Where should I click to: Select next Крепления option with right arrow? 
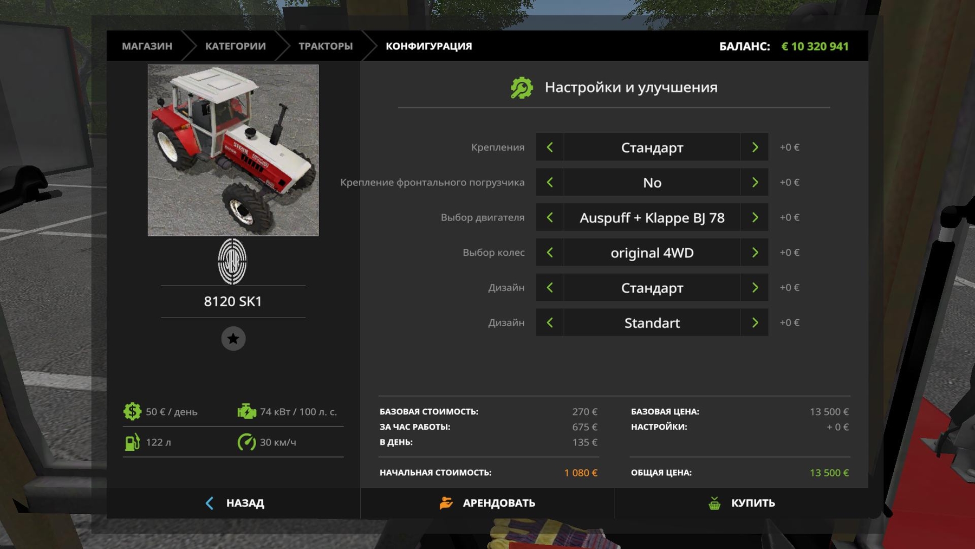(x=755, y=147)
